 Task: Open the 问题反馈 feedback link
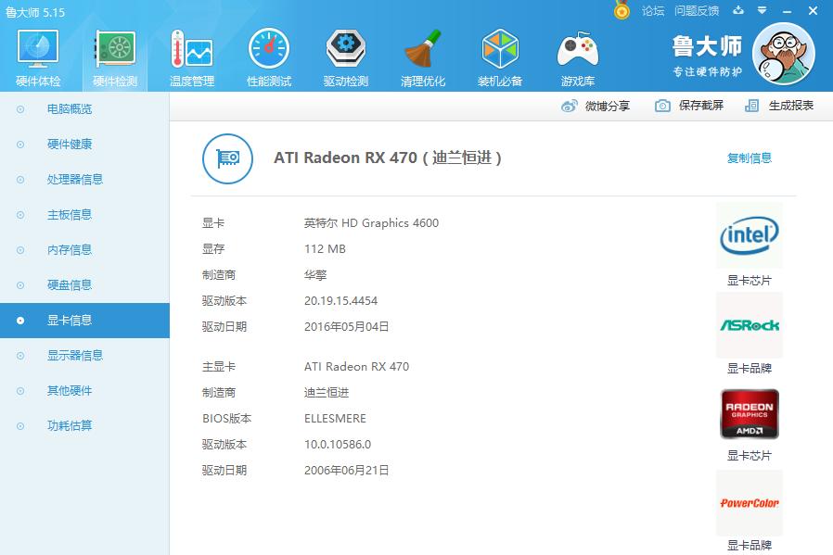click(x=697, y=10)
